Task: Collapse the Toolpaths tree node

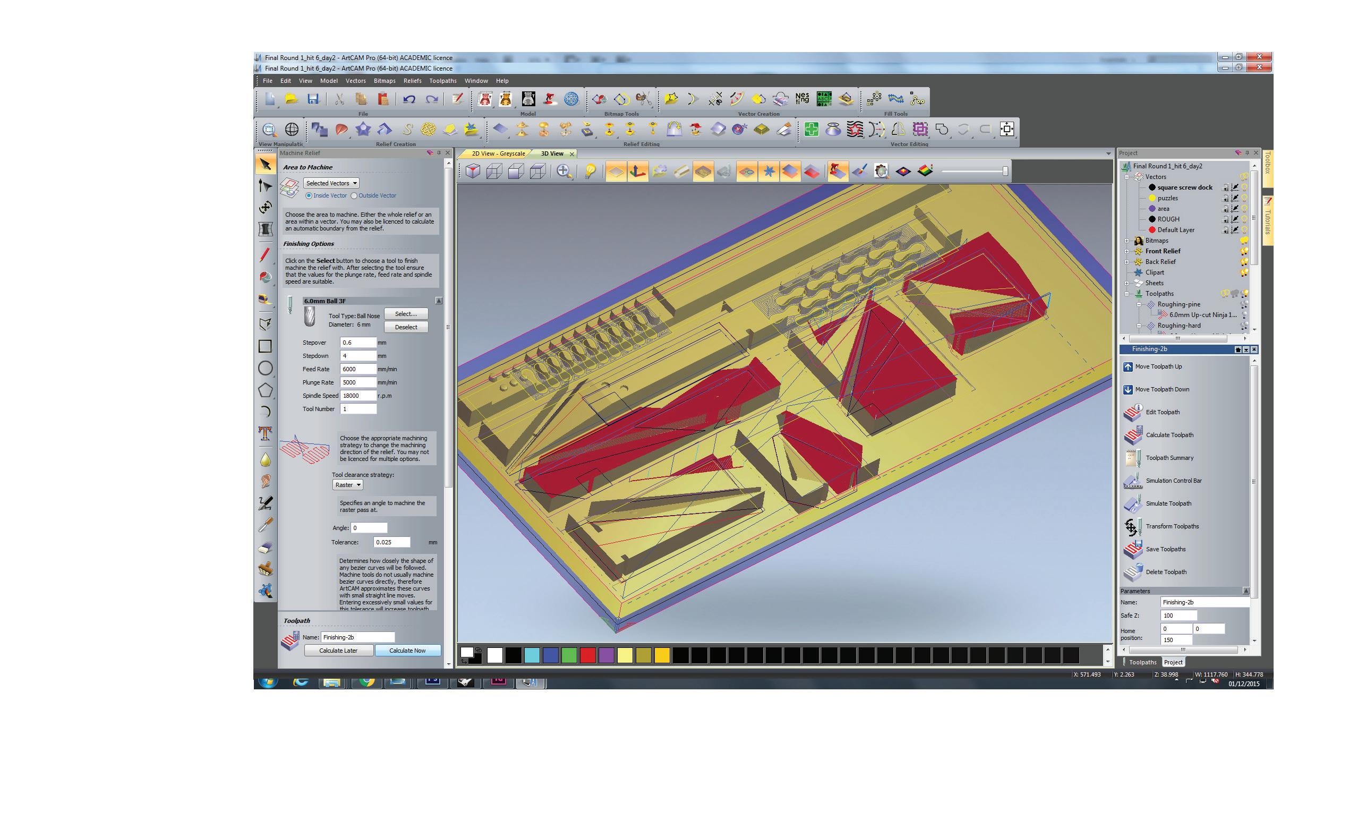Action: point(1127,294)
